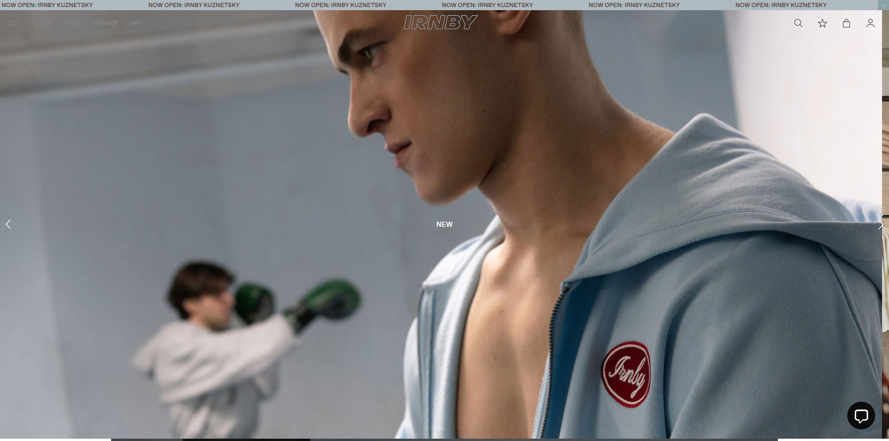
Task: Close the announcement bar
Action: point(883,5)
